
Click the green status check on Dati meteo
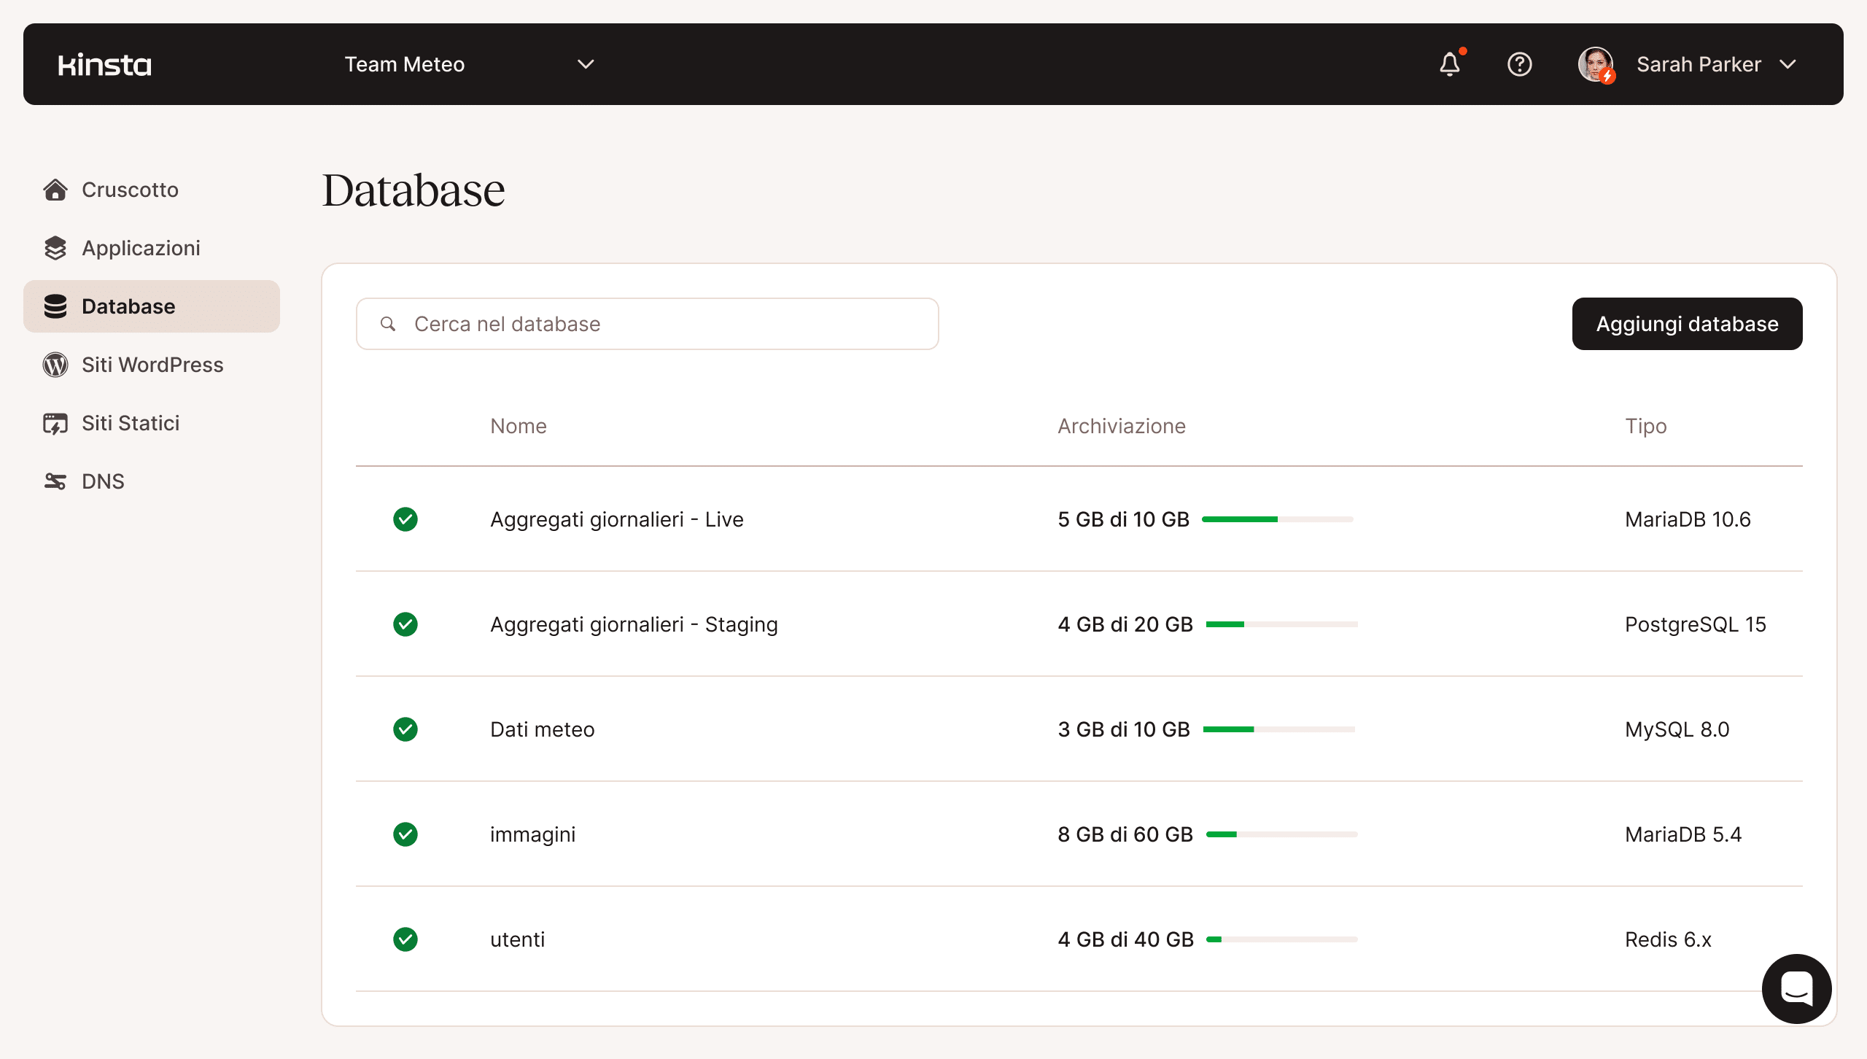click(x=405, y=729)
